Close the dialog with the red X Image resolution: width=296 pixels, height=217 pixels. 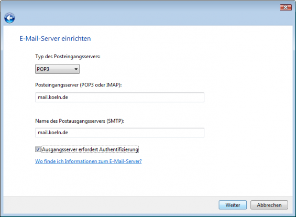coord(286,7)
